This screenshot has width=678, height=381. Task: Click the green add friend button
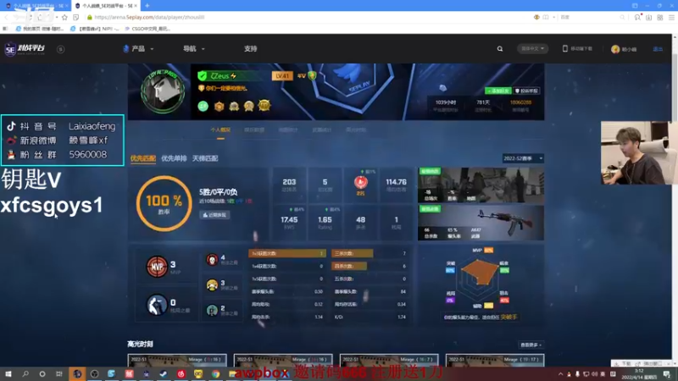coord(498,91)
